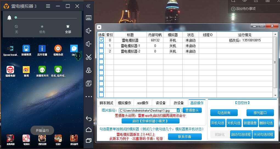Screen dimensions: 280x149
Task: Select the 高级操作 tab
Action: (x=197, y=103)
